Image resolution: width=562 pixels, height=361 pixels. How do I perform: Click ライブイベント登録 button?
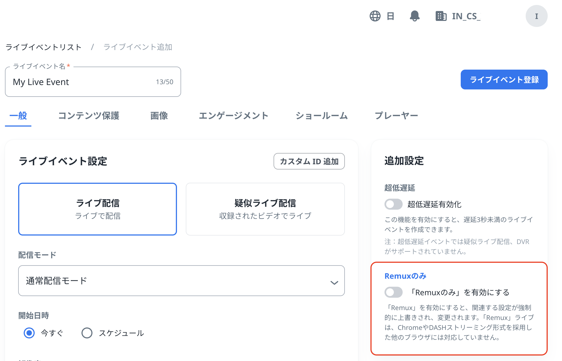coord(504,80)
